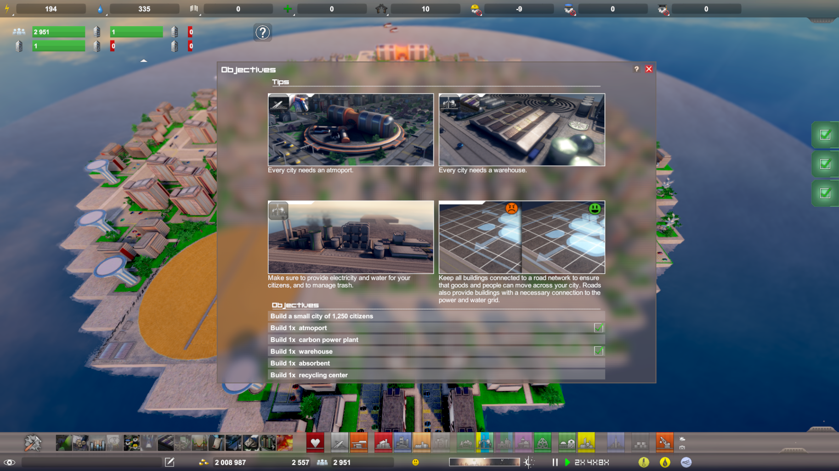Click the wind indicator icon

coord(686,462)
